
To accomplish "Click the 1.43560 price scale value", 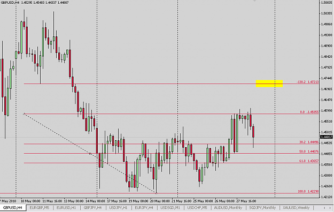I will (327, 164).
